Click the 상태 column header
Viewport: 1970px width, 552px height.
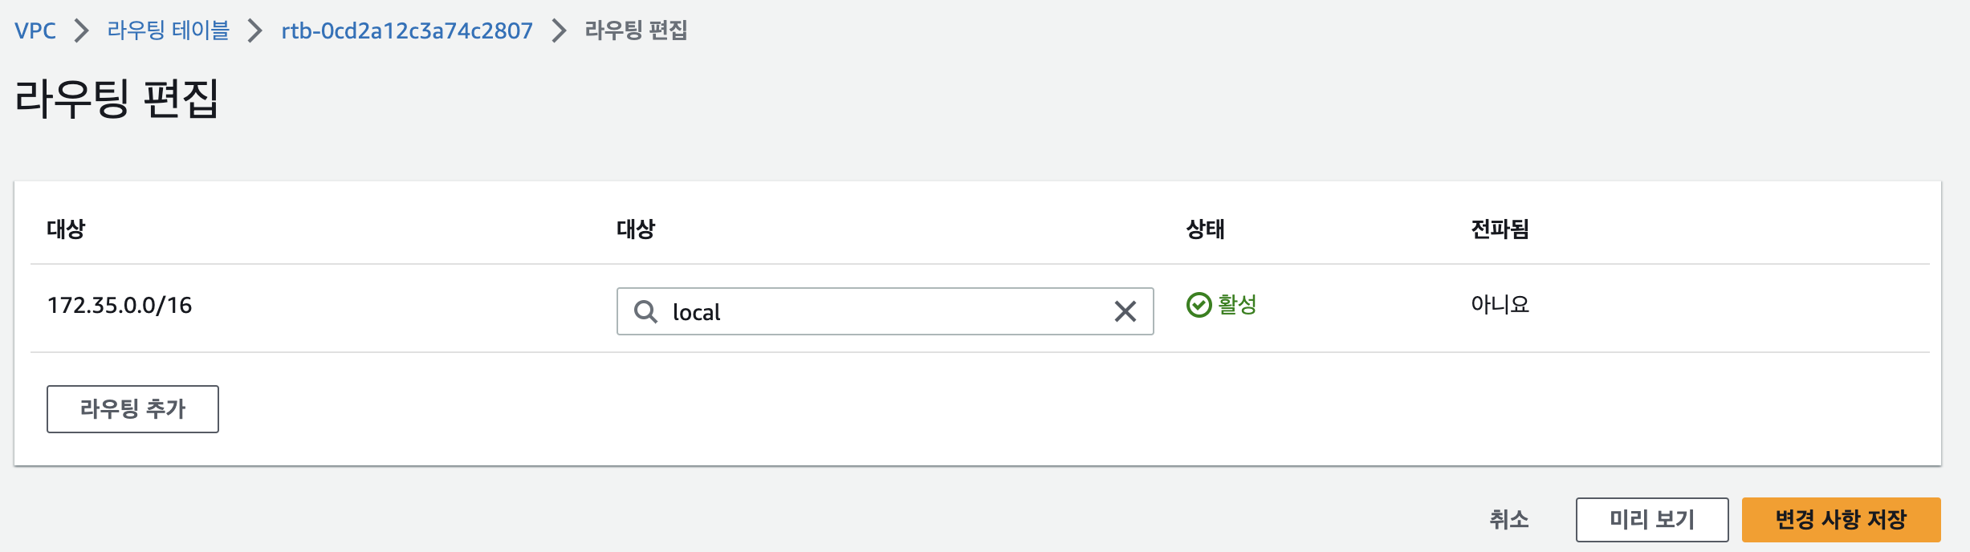[x=1205, y=229]
